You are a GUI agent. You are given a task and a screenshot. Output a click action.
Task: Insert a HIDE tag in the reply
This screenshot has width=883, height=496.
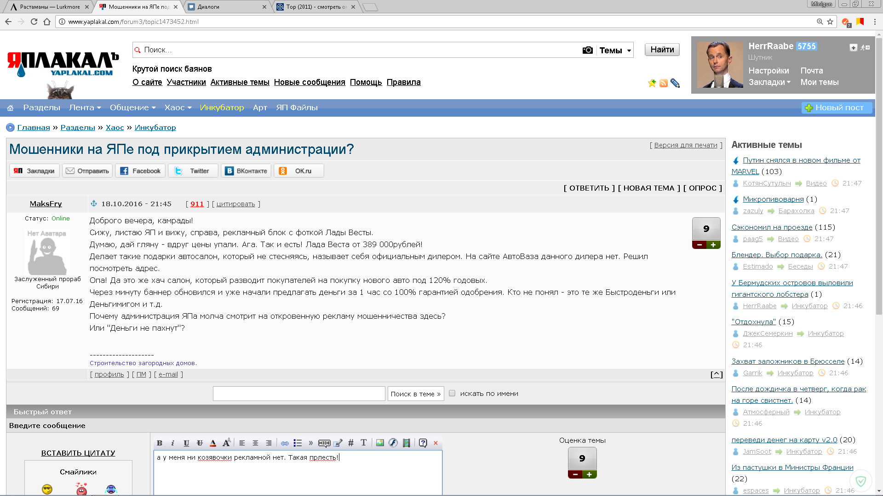click(x=324, y=443)
